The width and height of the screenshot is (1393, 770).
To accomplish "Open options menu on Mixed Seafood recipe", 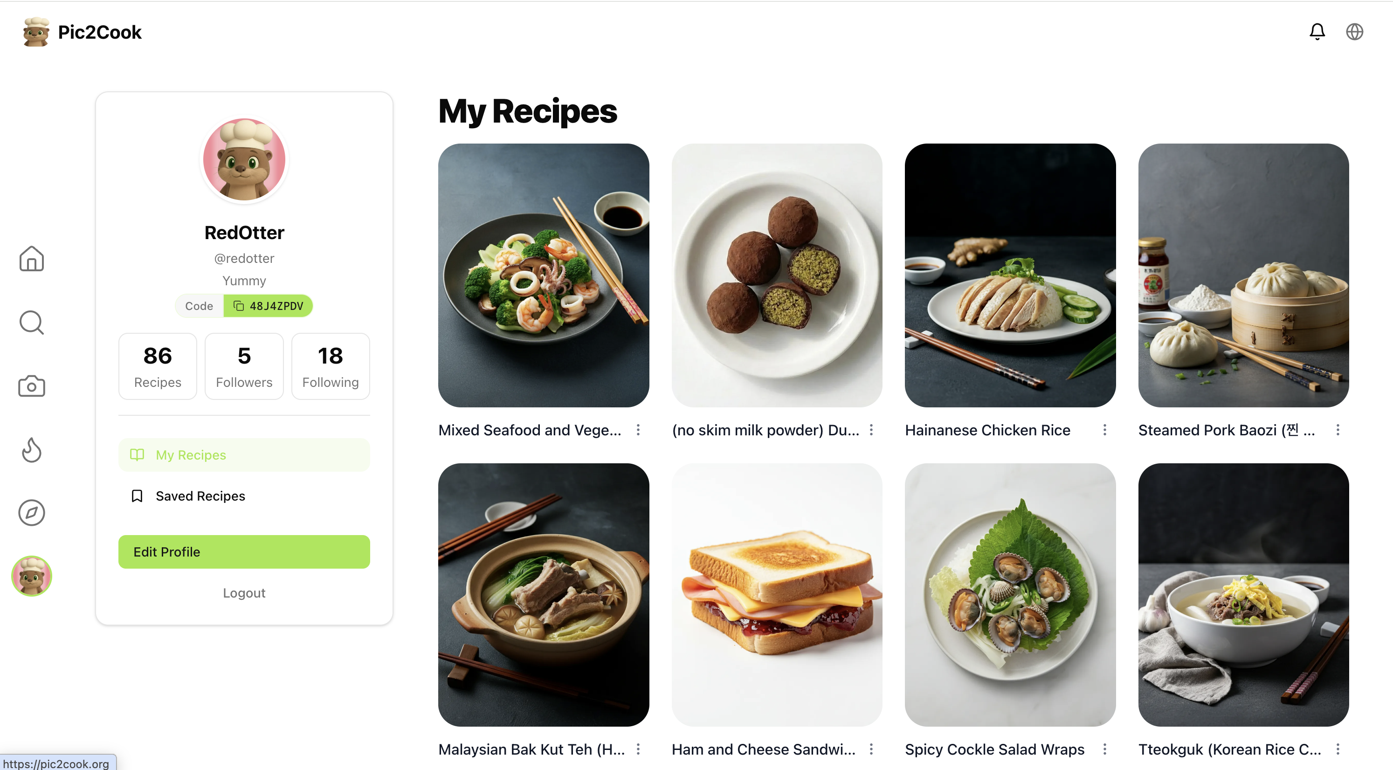I will click(x=638, y=429).
